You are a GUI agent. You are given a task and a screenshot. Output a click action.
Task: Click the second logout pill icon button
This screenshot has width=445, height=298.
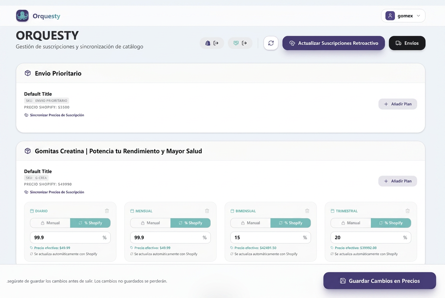click(x=240, y=43)
